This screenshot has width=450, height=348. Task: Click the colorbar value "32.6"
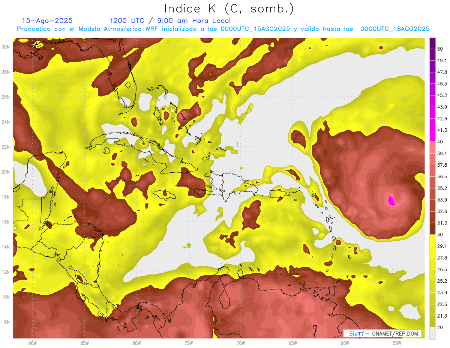(442, 211)
